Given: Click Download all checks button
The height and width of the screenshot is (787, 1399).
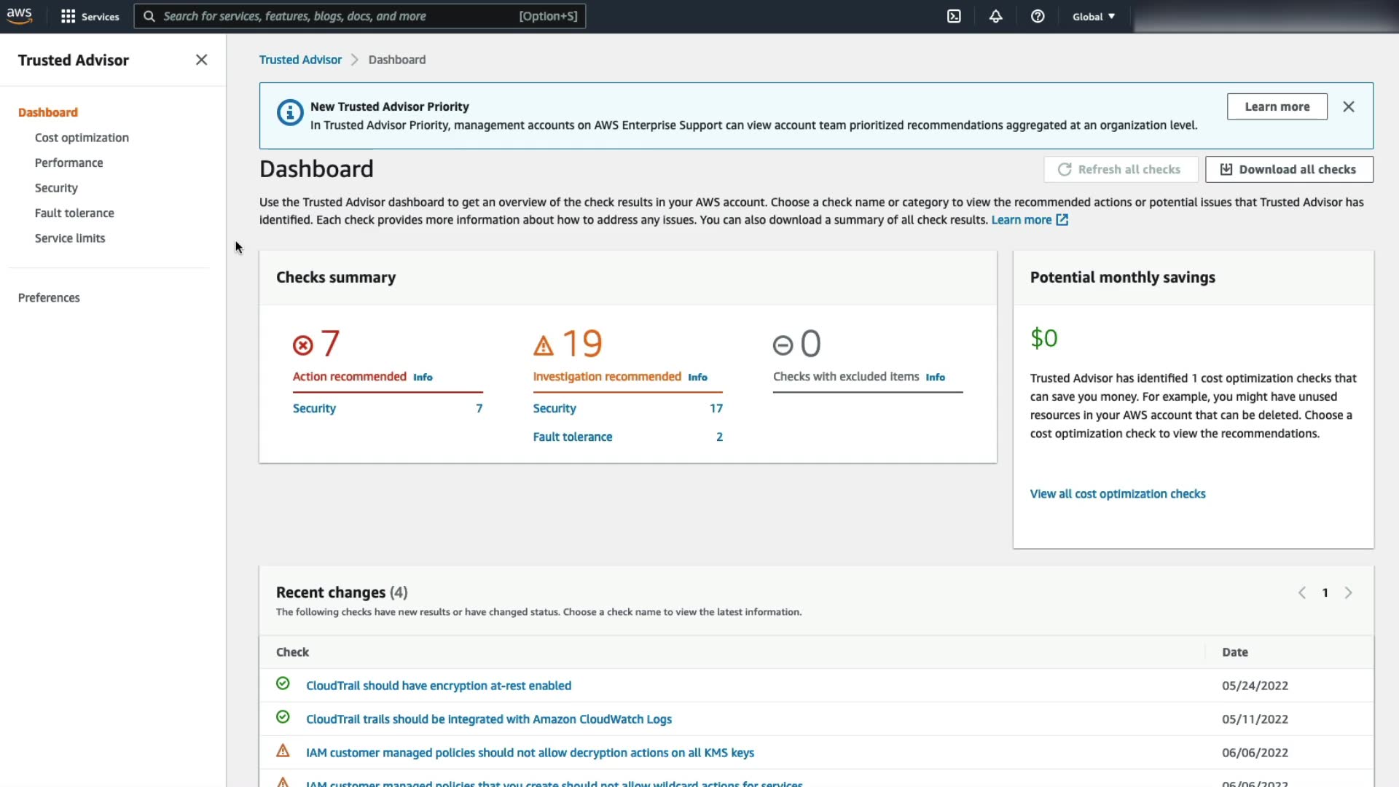Looking at the screenshot, I should (1289, 169).
